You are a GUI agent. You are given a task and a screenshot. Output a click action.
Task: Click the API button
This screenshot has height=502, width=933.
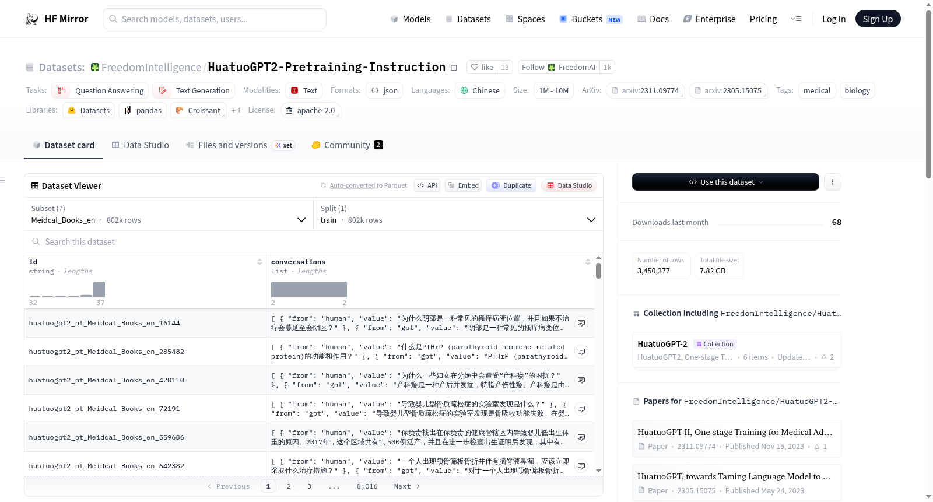click(427, 185)
